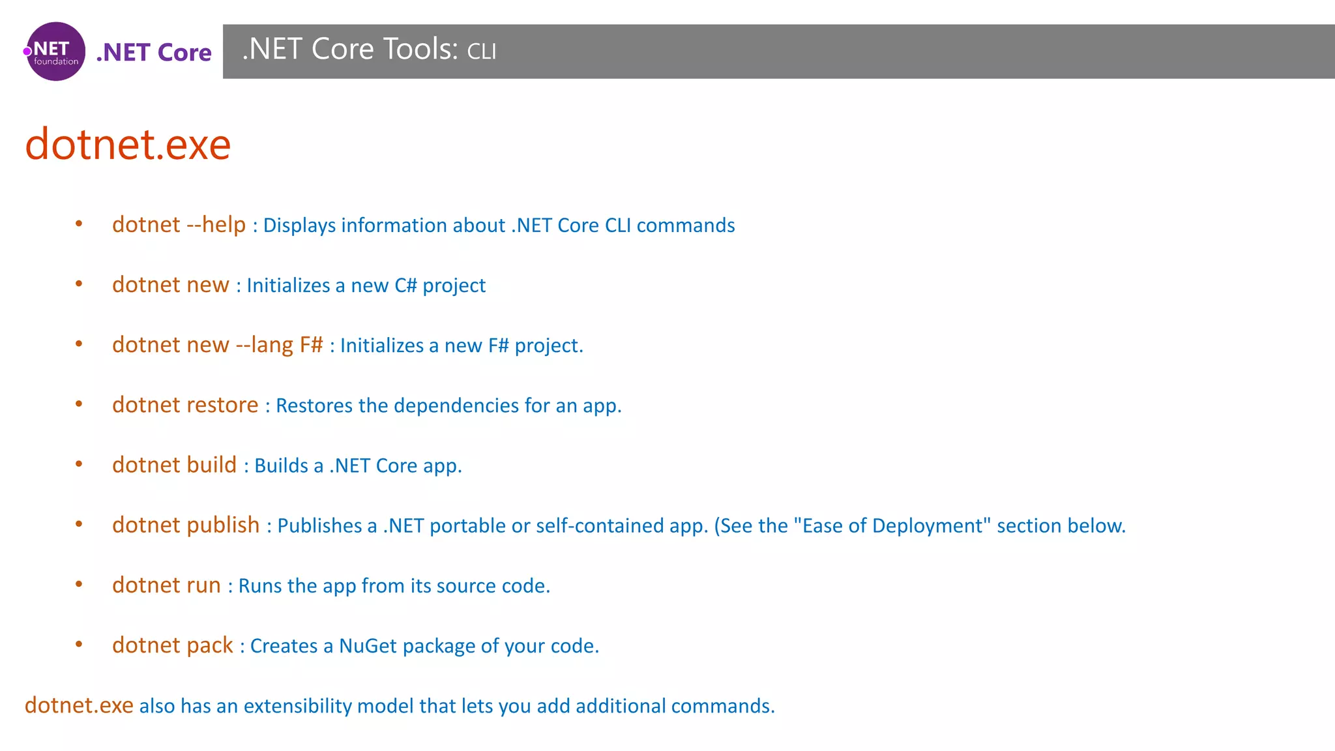Select the "dotnet --help" command text
Screen dimensions: 1335x751
tap(179, 225)
